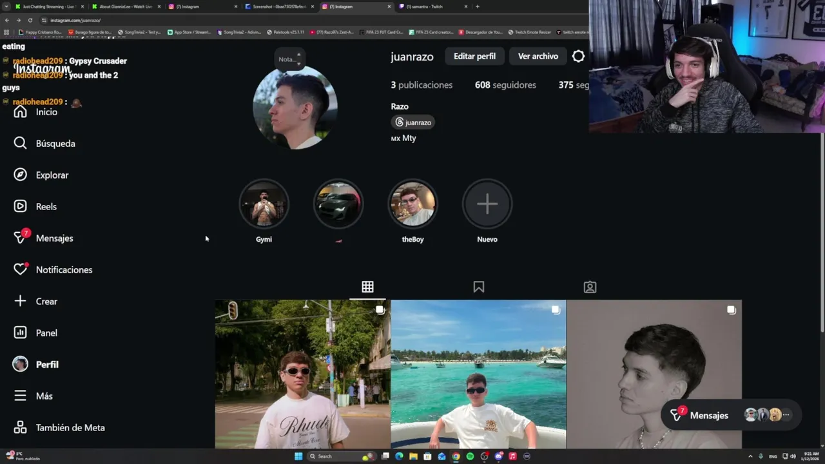Open the Panel dashboard icon

pos(20,333)
